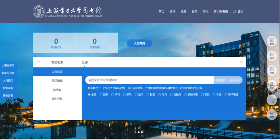This screenshot has height=139, width=280.
Task: Open 入馆预约 in left floating menu
Action: (x=8, y=81)
